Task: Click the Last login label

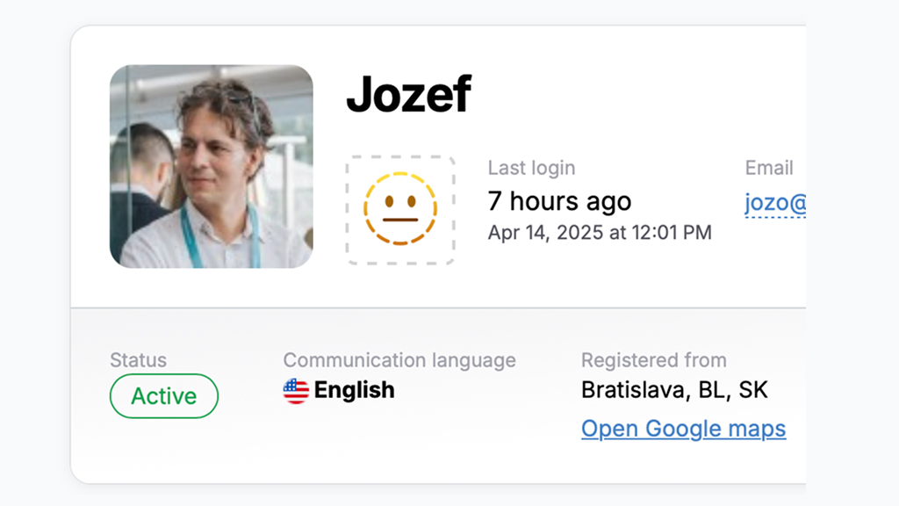Action: [x=531, y=168]
